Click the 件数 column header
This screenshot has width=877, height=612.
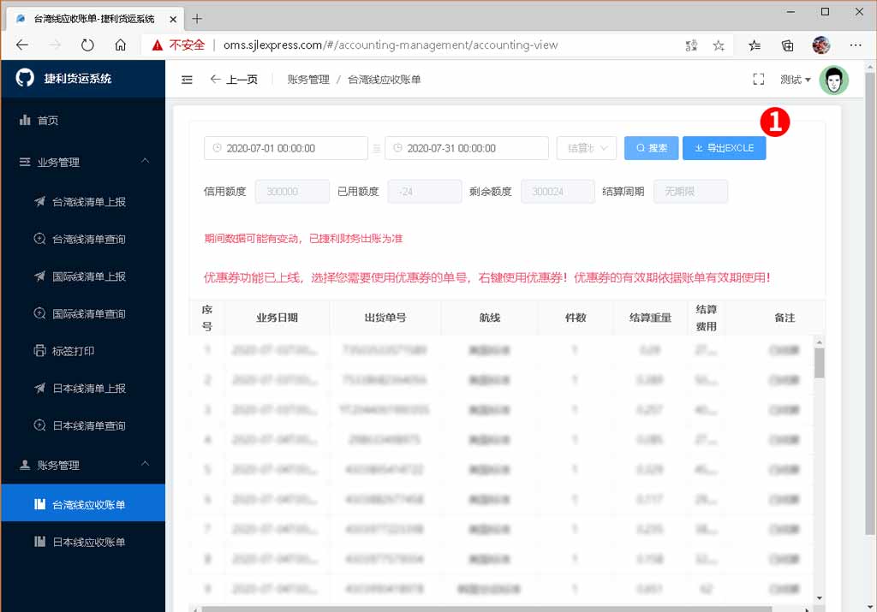tap(576, 318)
